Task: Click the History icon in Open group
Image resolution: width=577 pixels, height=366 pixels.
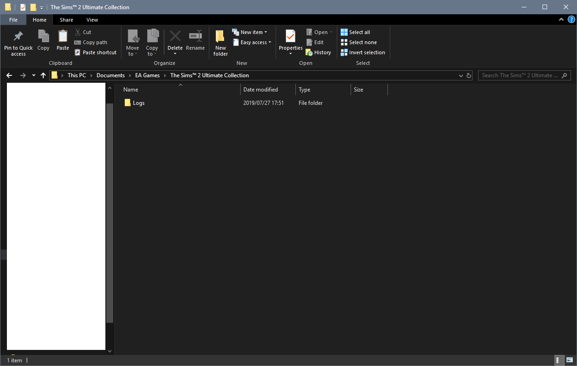Action: click(x=309, y=52)
